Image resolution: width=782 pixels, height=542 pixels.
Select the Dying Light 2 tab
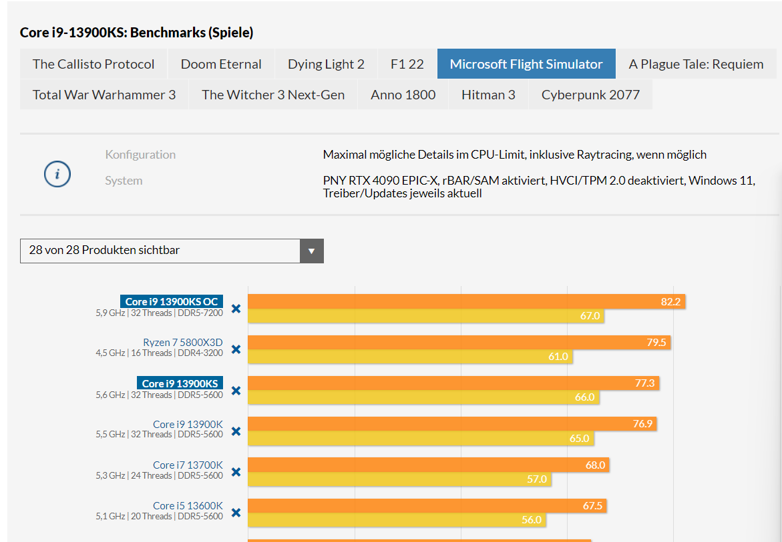point(326,64)
